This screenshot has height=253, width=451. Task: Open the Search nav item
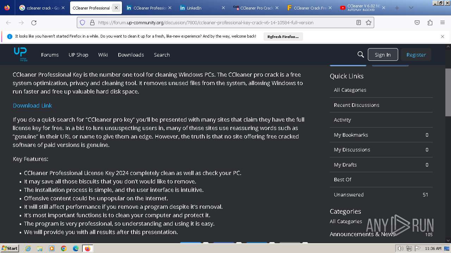162,55
